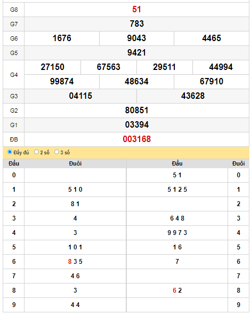
Task: Click the G8 prize number 51
Action: click(136, 10)
